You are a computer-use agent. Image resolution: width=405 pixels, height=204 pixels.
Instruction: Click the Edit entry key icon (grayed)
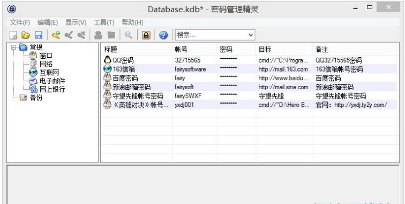pyautogui.click(x=69, y=35)
